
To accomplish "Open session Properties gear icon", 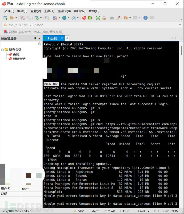I will coord(37,18).
